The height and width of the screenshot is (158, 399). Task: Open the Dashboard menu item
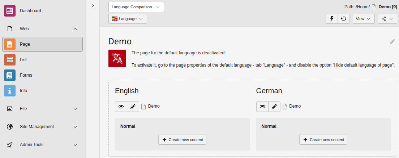point(43,11)
